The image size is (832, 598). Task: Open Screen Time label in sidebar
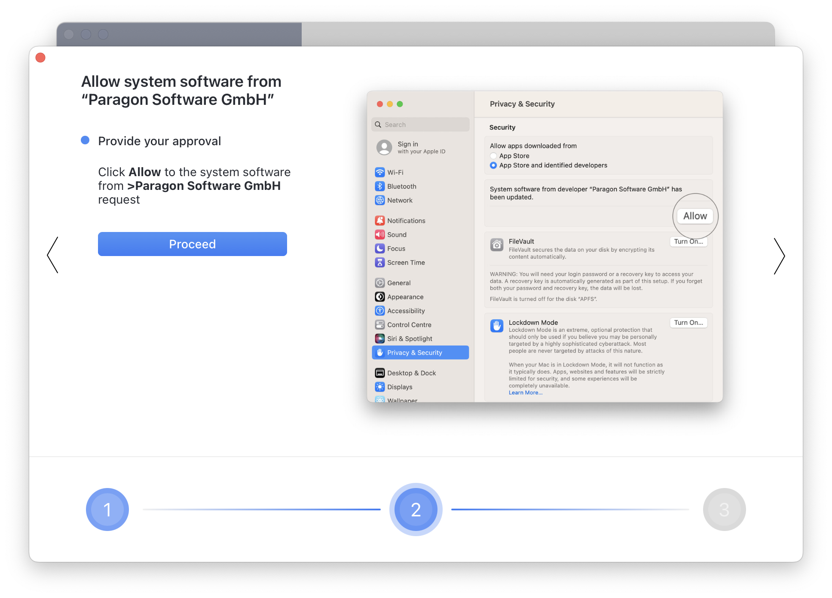tap(406, 262)
